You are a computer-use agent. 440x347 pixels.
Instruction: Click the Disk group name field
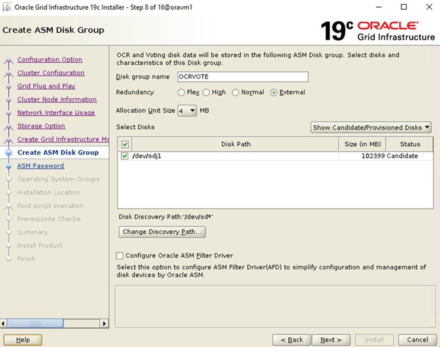[x=243, y=77]
